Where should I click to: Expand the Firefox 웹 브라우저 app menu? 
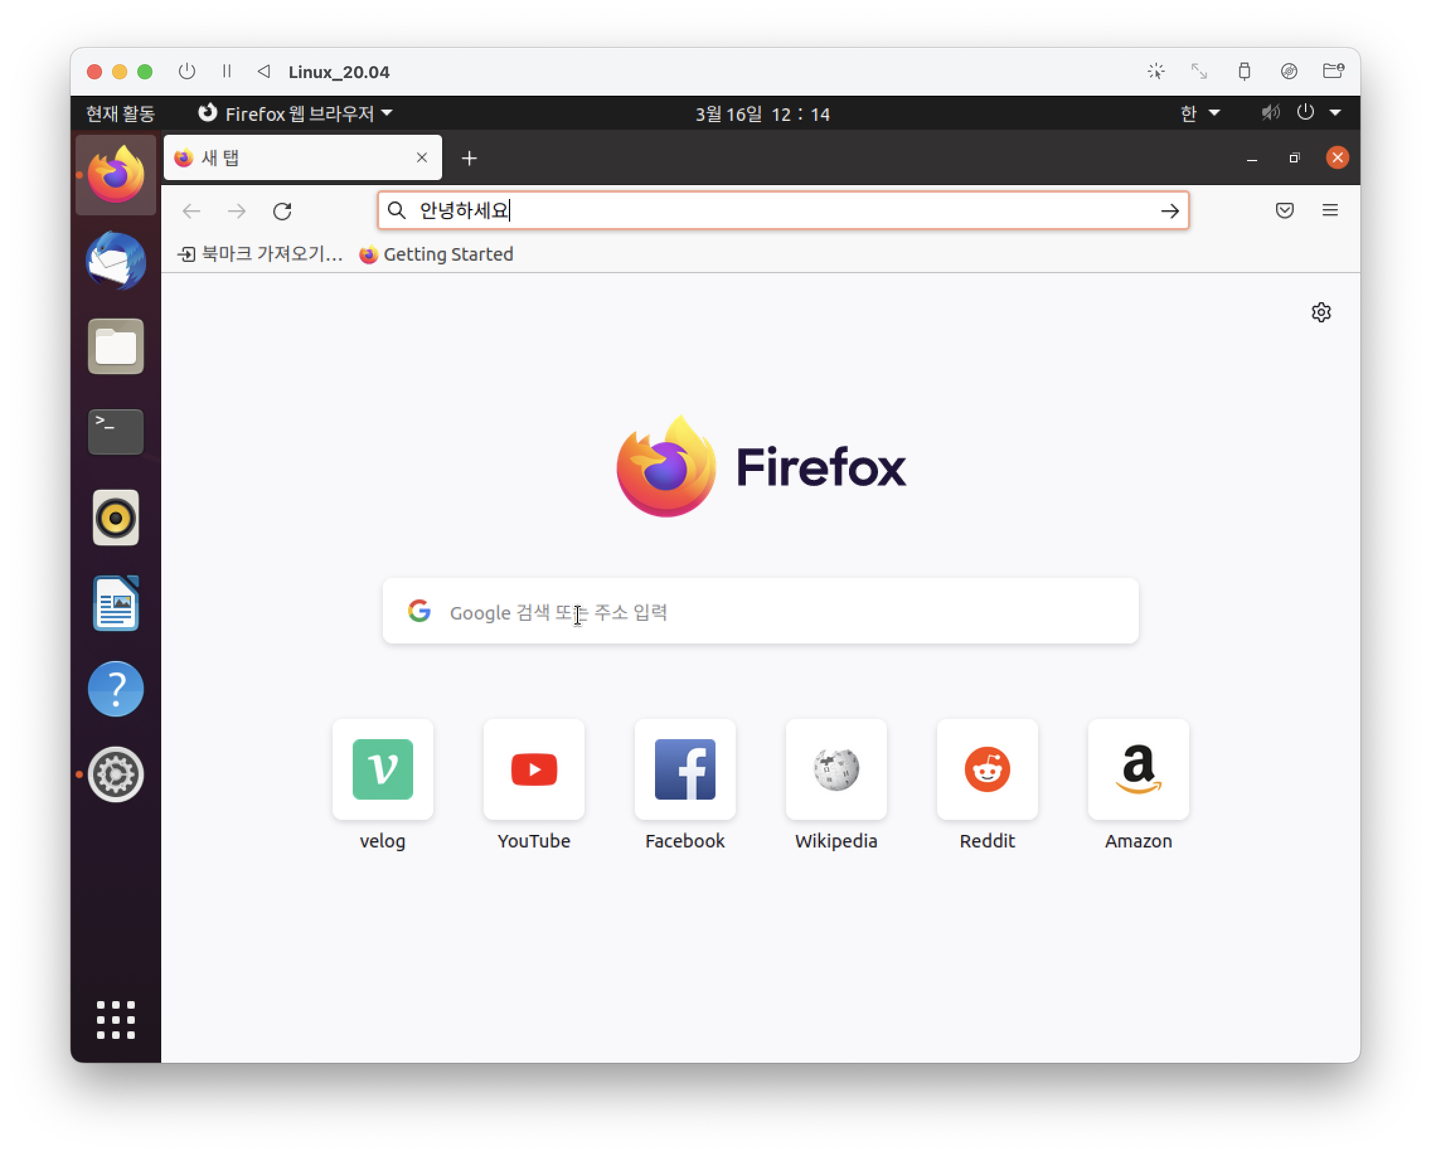pyautogui.click(x=297, y=113)
